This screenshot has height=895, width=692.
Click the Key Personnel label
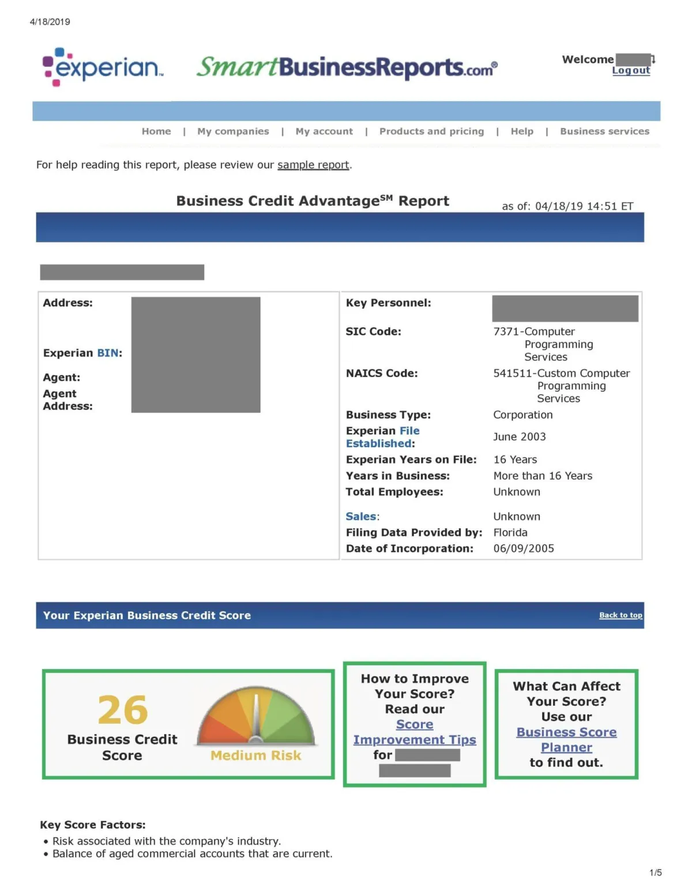coord(388,303)
